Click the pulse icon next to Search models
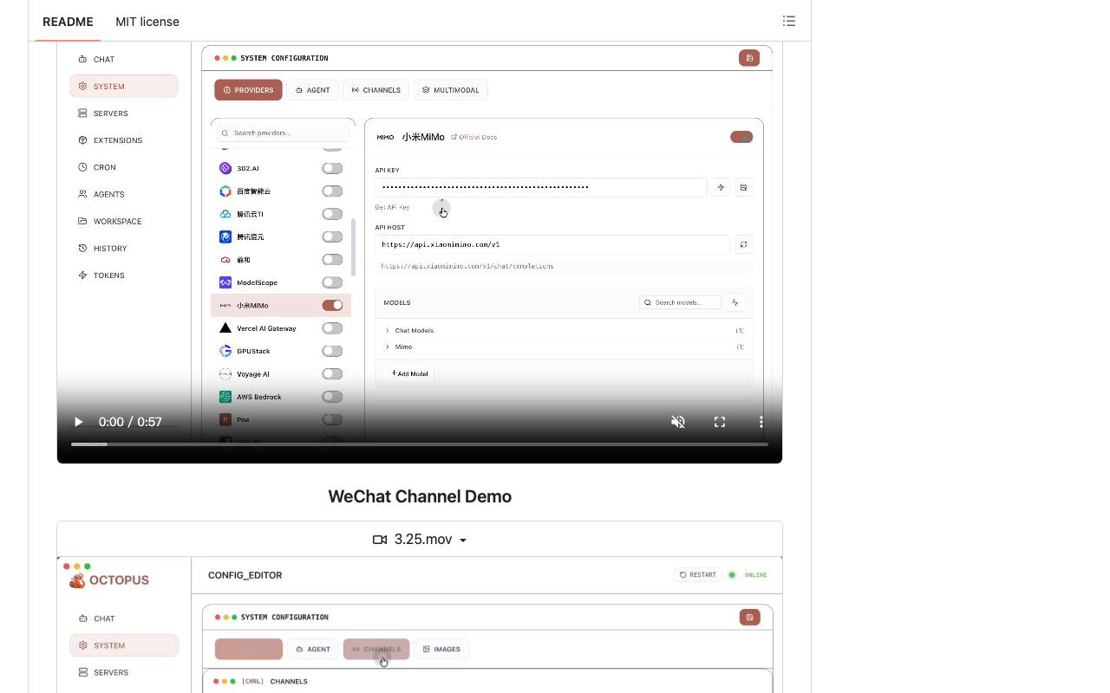Image resolution: width=1110 pixels, height=693 pixels. [x=735, y=302]
